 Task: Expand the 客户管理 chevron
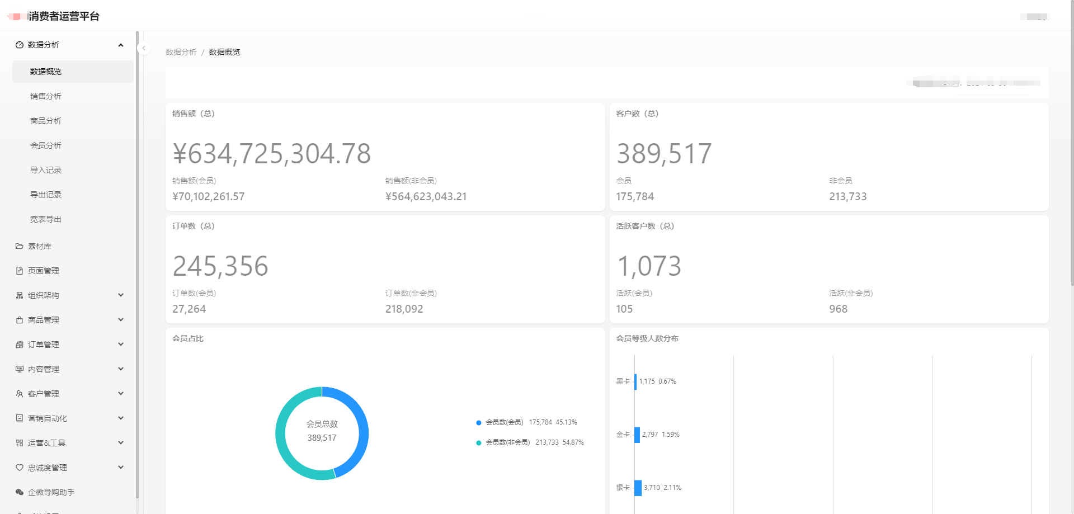pos(121,394)
